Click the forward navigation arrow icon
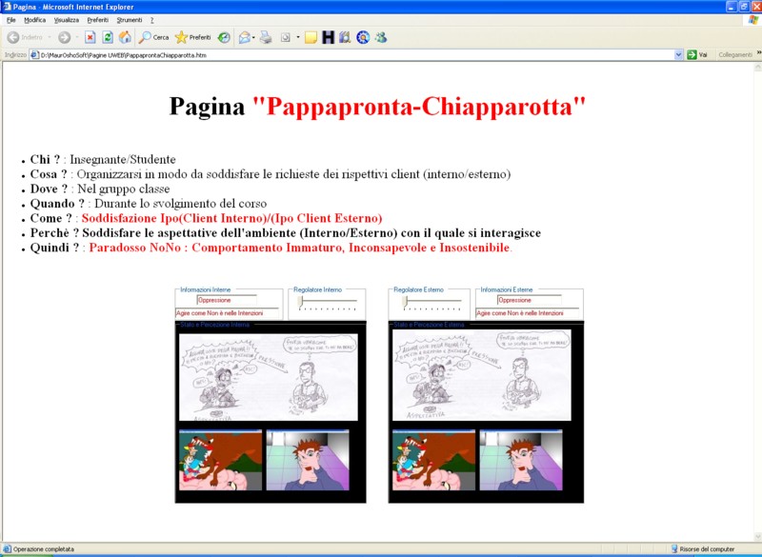The width and height of the screenshot is (762, 557). click(64, 37)
